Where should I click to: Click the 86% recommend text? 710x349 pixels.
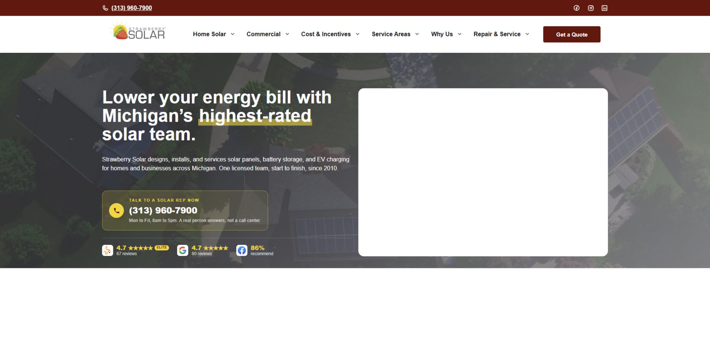click(x=262, y=250)
